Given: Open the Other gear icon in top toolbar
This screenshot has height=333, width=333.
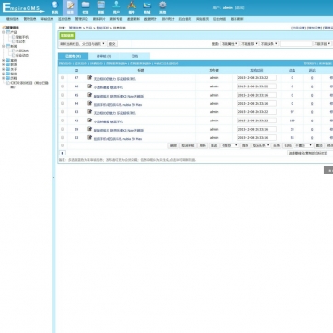Looking at the screenshot, I should (x=163, y=7).
